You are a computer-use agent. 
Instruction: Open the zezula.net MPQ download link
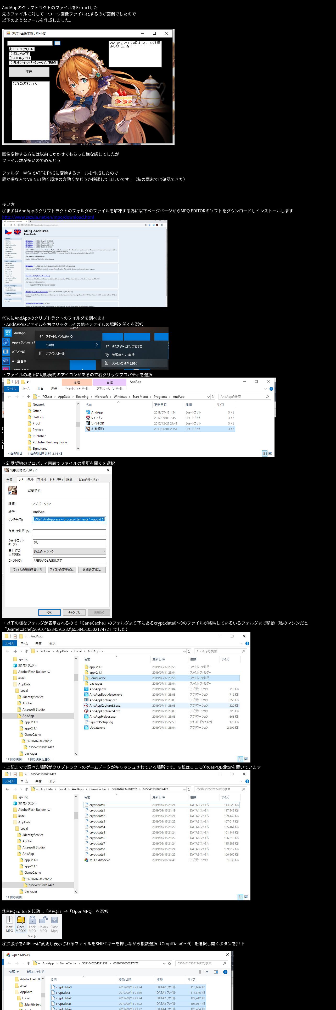(48, 217)
